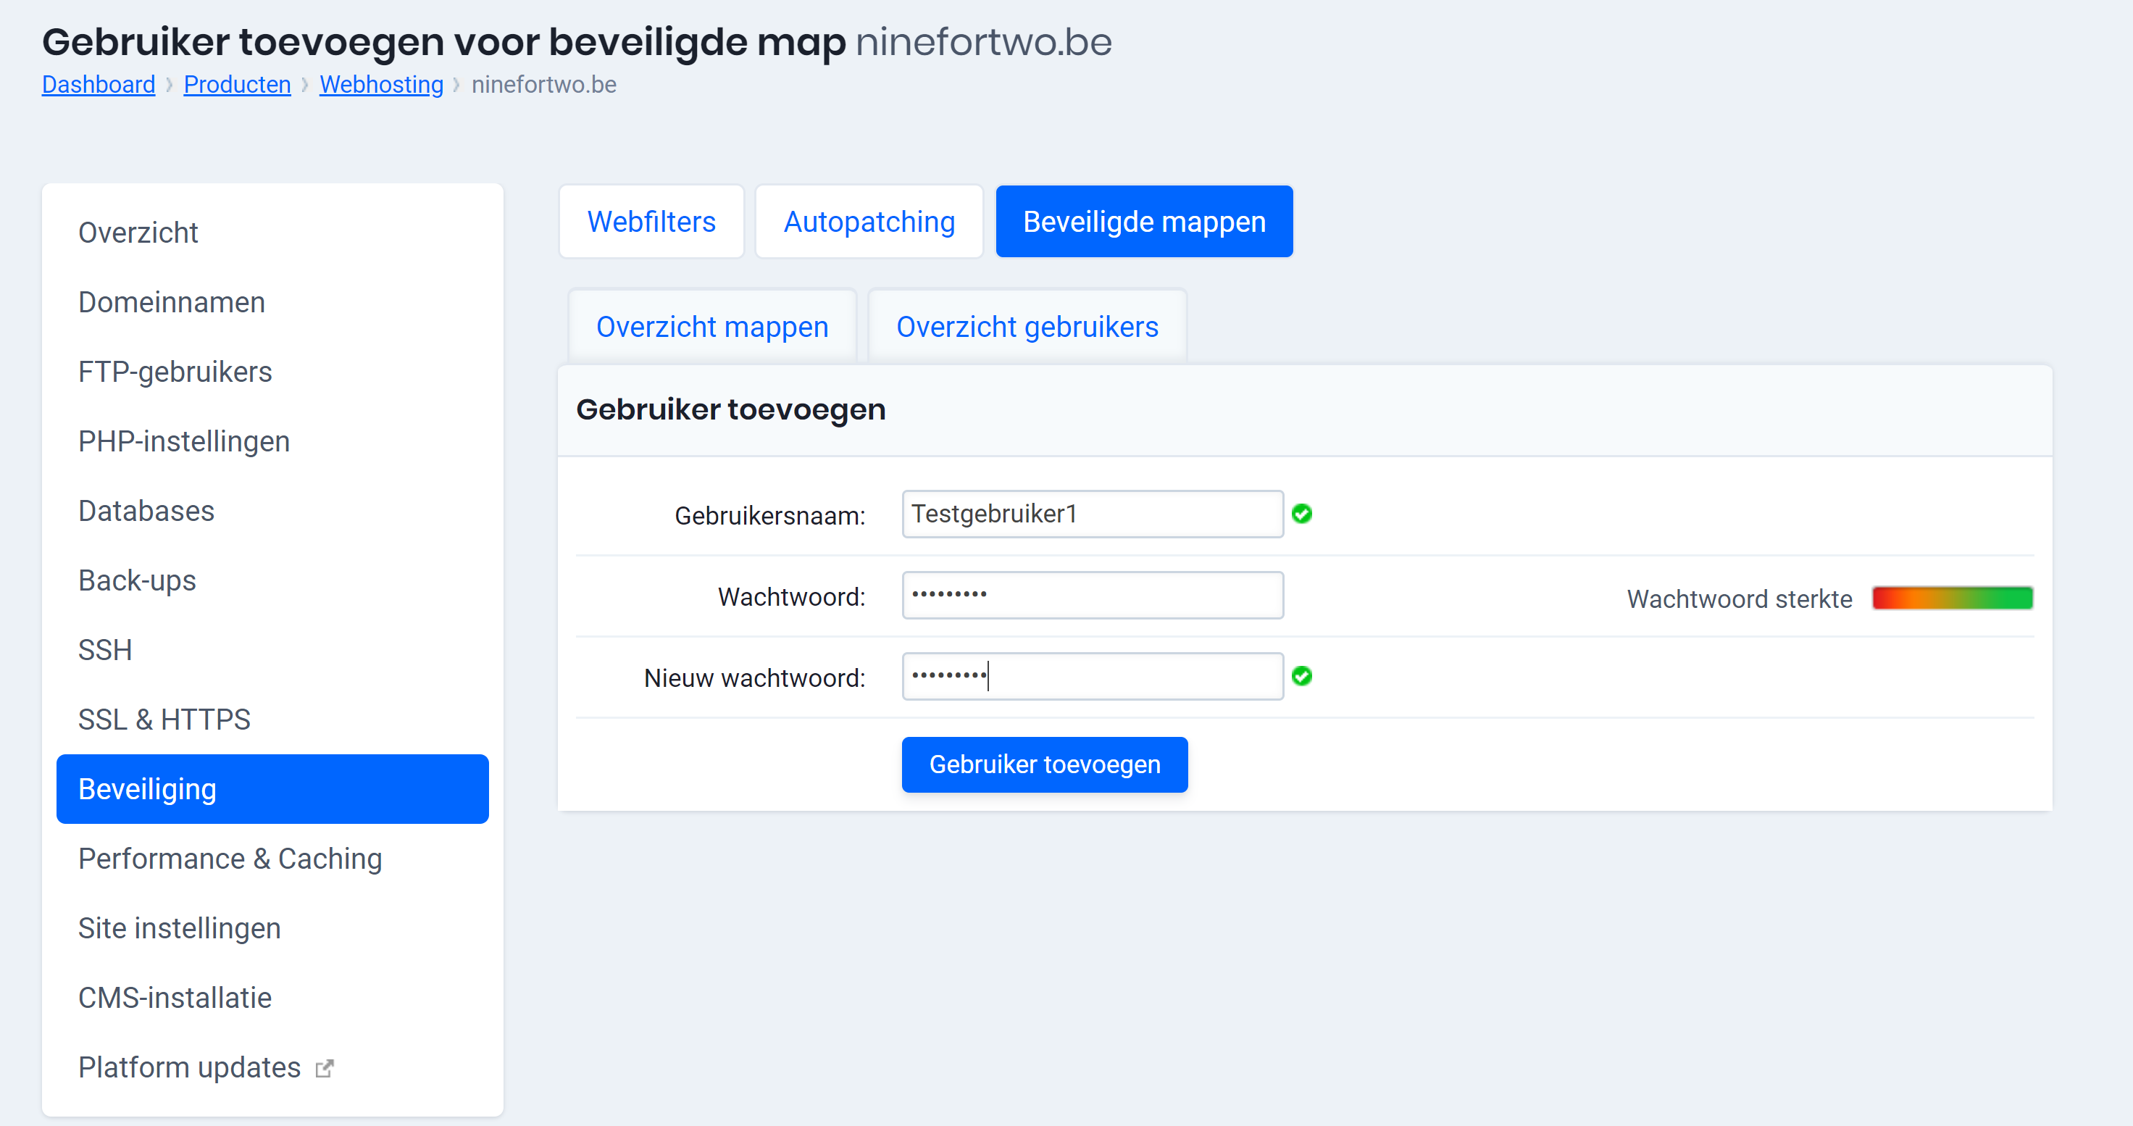Select Databases in the sidebar
This screenshot has width=2133, height=1126.
point(146,511)
